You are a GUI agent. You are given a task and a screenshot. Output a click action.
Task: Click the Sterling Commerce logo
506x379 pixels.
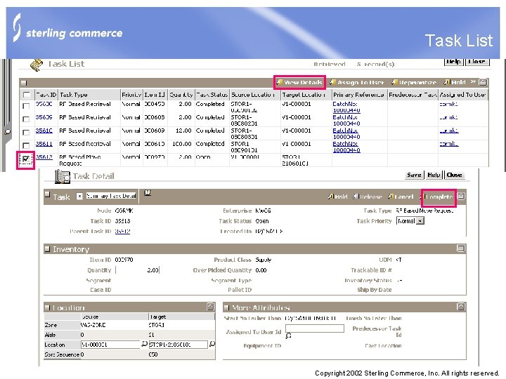pos(67,28)
